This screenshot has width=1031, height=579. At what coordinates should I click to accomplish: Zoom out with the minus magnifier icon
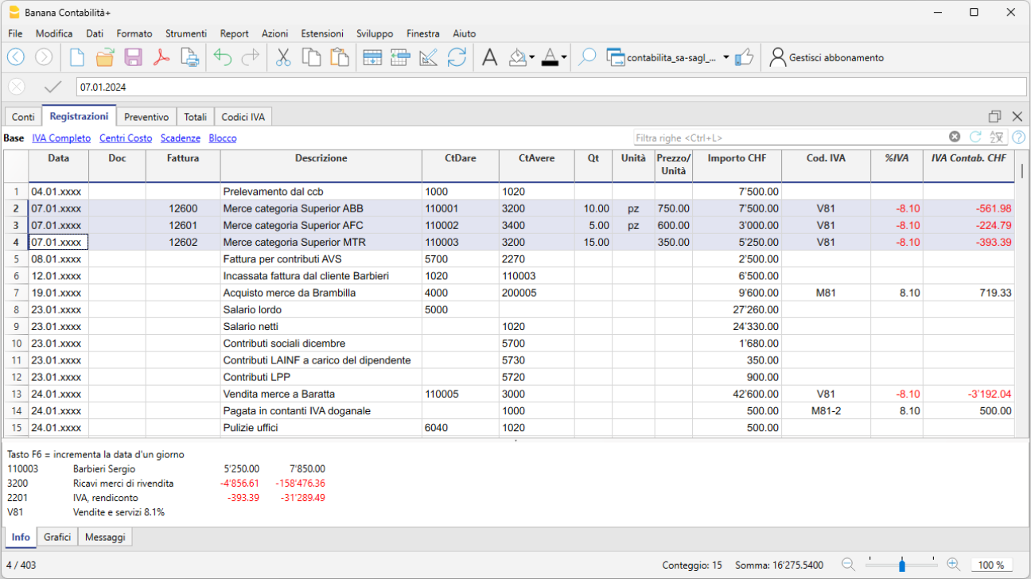click(x=849, y=565)
